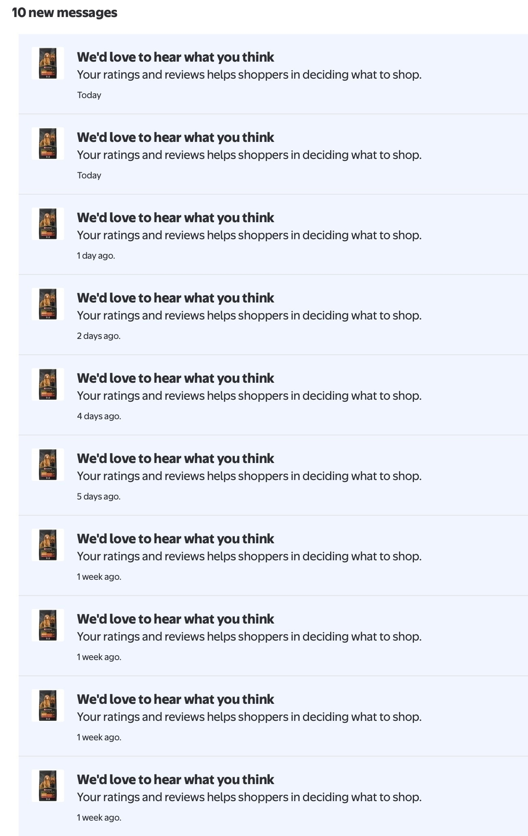Viewport: 528px width, 836px height.
Task: Select product image in 5 days ago message
Action: click(48, 465)
